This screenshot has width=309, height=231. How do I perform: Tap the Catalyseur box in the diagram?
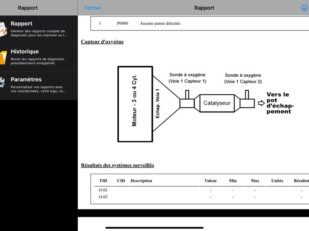(x=217, y=103)
